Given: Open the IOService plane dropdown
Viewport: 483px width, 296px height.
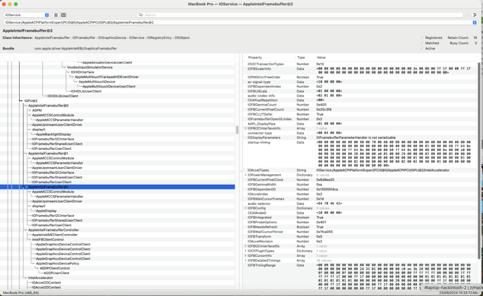Looking at the screenshot, I should coord(25,15).
